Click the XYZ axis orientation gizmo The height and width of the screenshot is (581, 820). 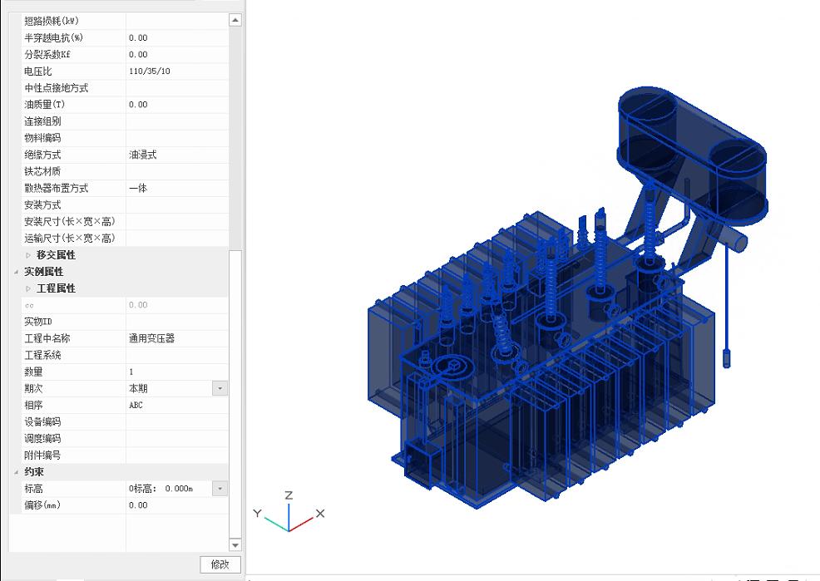[289, 515]
